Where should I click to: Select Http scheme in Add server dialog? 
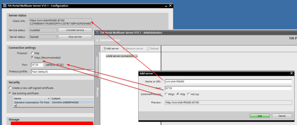pyautogui.click(x=178, y=94)
